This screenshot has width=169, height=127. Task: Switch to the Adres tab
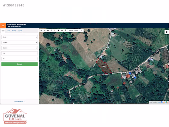[8, 31]
